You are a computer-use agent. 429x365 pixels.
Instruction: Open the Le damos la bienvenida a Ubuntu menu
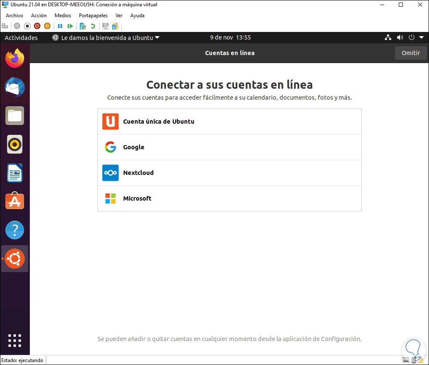tap(106, 37)
